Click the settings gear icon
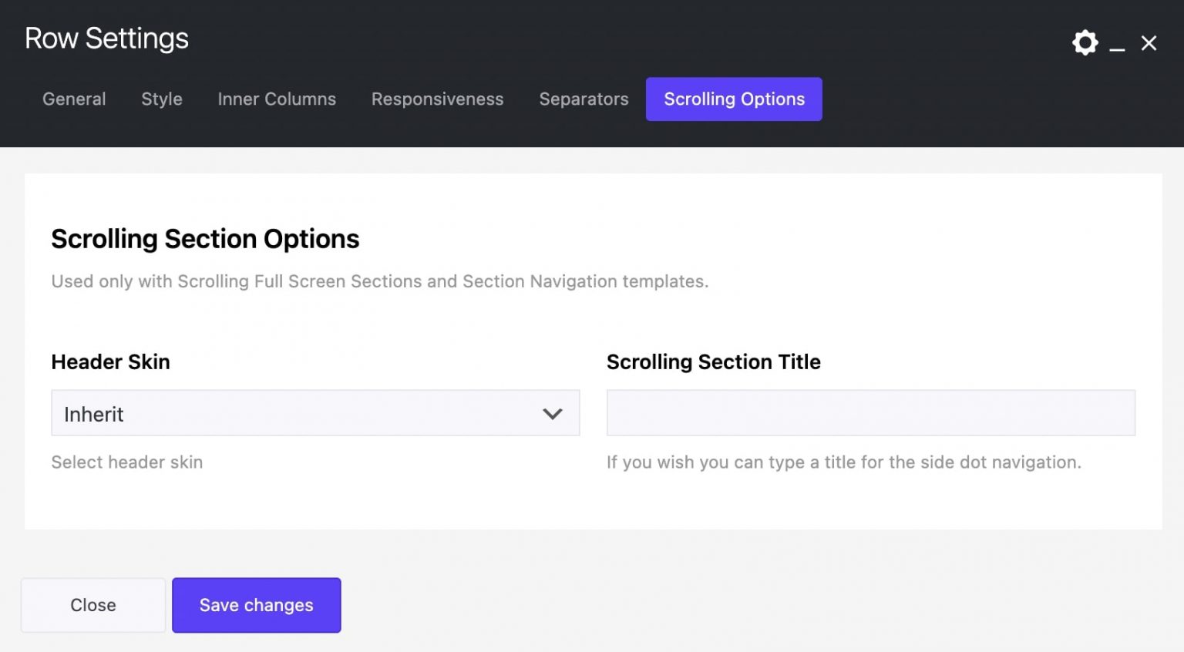This screenshot has height=652, width=1184. [1085, 42]
